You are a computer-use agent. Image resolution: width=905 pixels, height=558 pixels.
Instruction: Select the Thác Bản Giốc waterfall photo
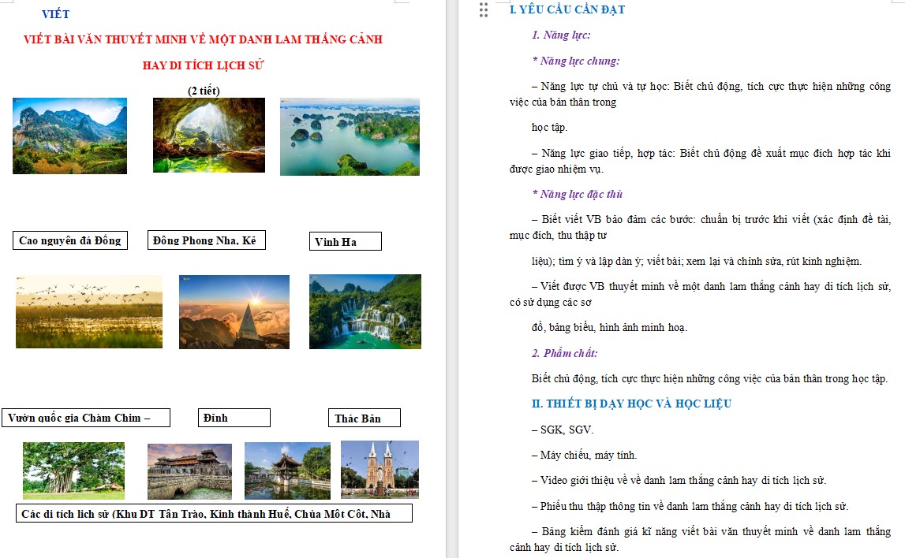coord(365,311)
